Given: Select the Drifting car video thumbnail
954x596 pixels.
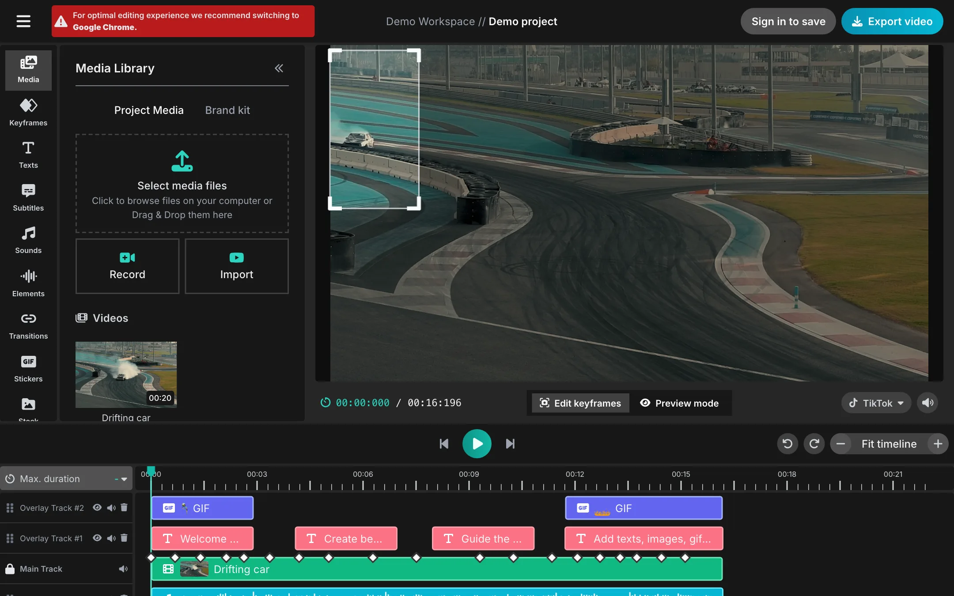Looking at the screenshot, I should [126, 374].
